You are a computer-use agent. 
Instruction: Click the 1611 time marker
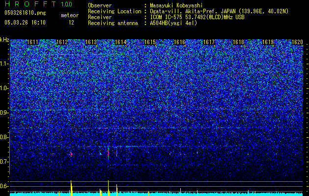tap(32, 42)
